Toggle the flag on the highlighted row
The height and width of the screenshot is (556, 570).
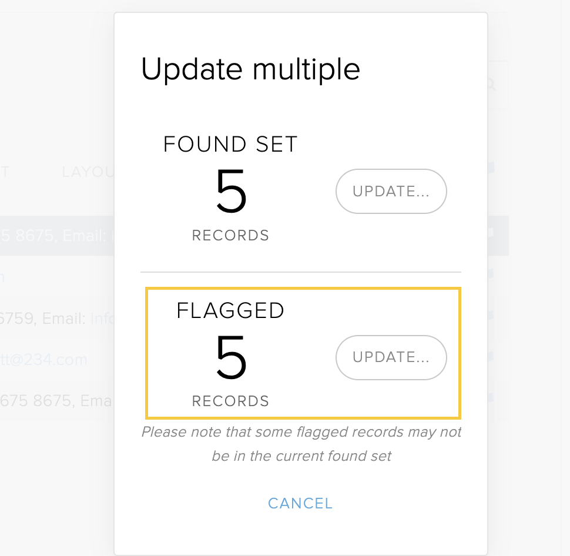[491, 233]
